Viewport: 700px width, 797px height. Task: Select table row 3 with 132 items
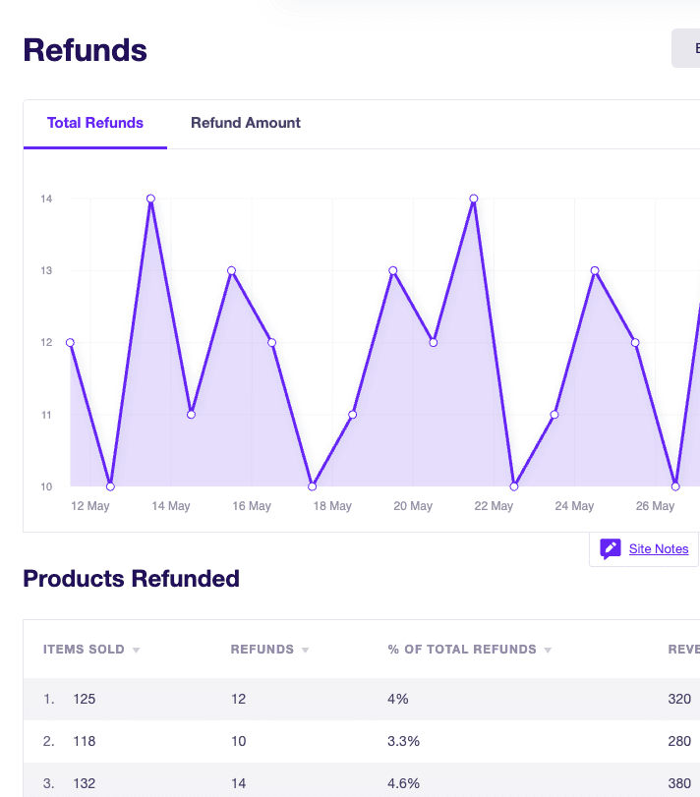tap(362, 780)
